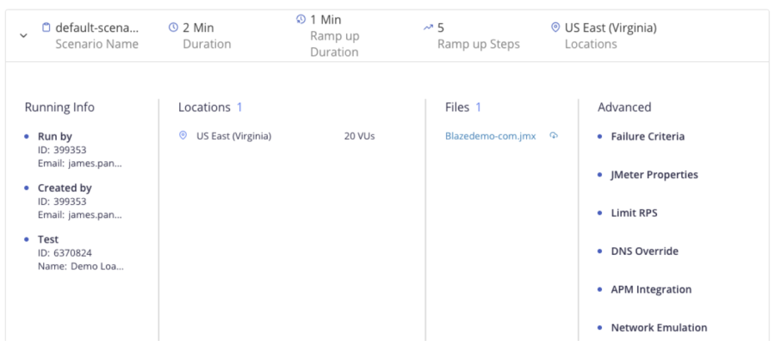Screen dimensions: 775x353
Task: Click the 20 VUs value
Action: tap(359, 136)
